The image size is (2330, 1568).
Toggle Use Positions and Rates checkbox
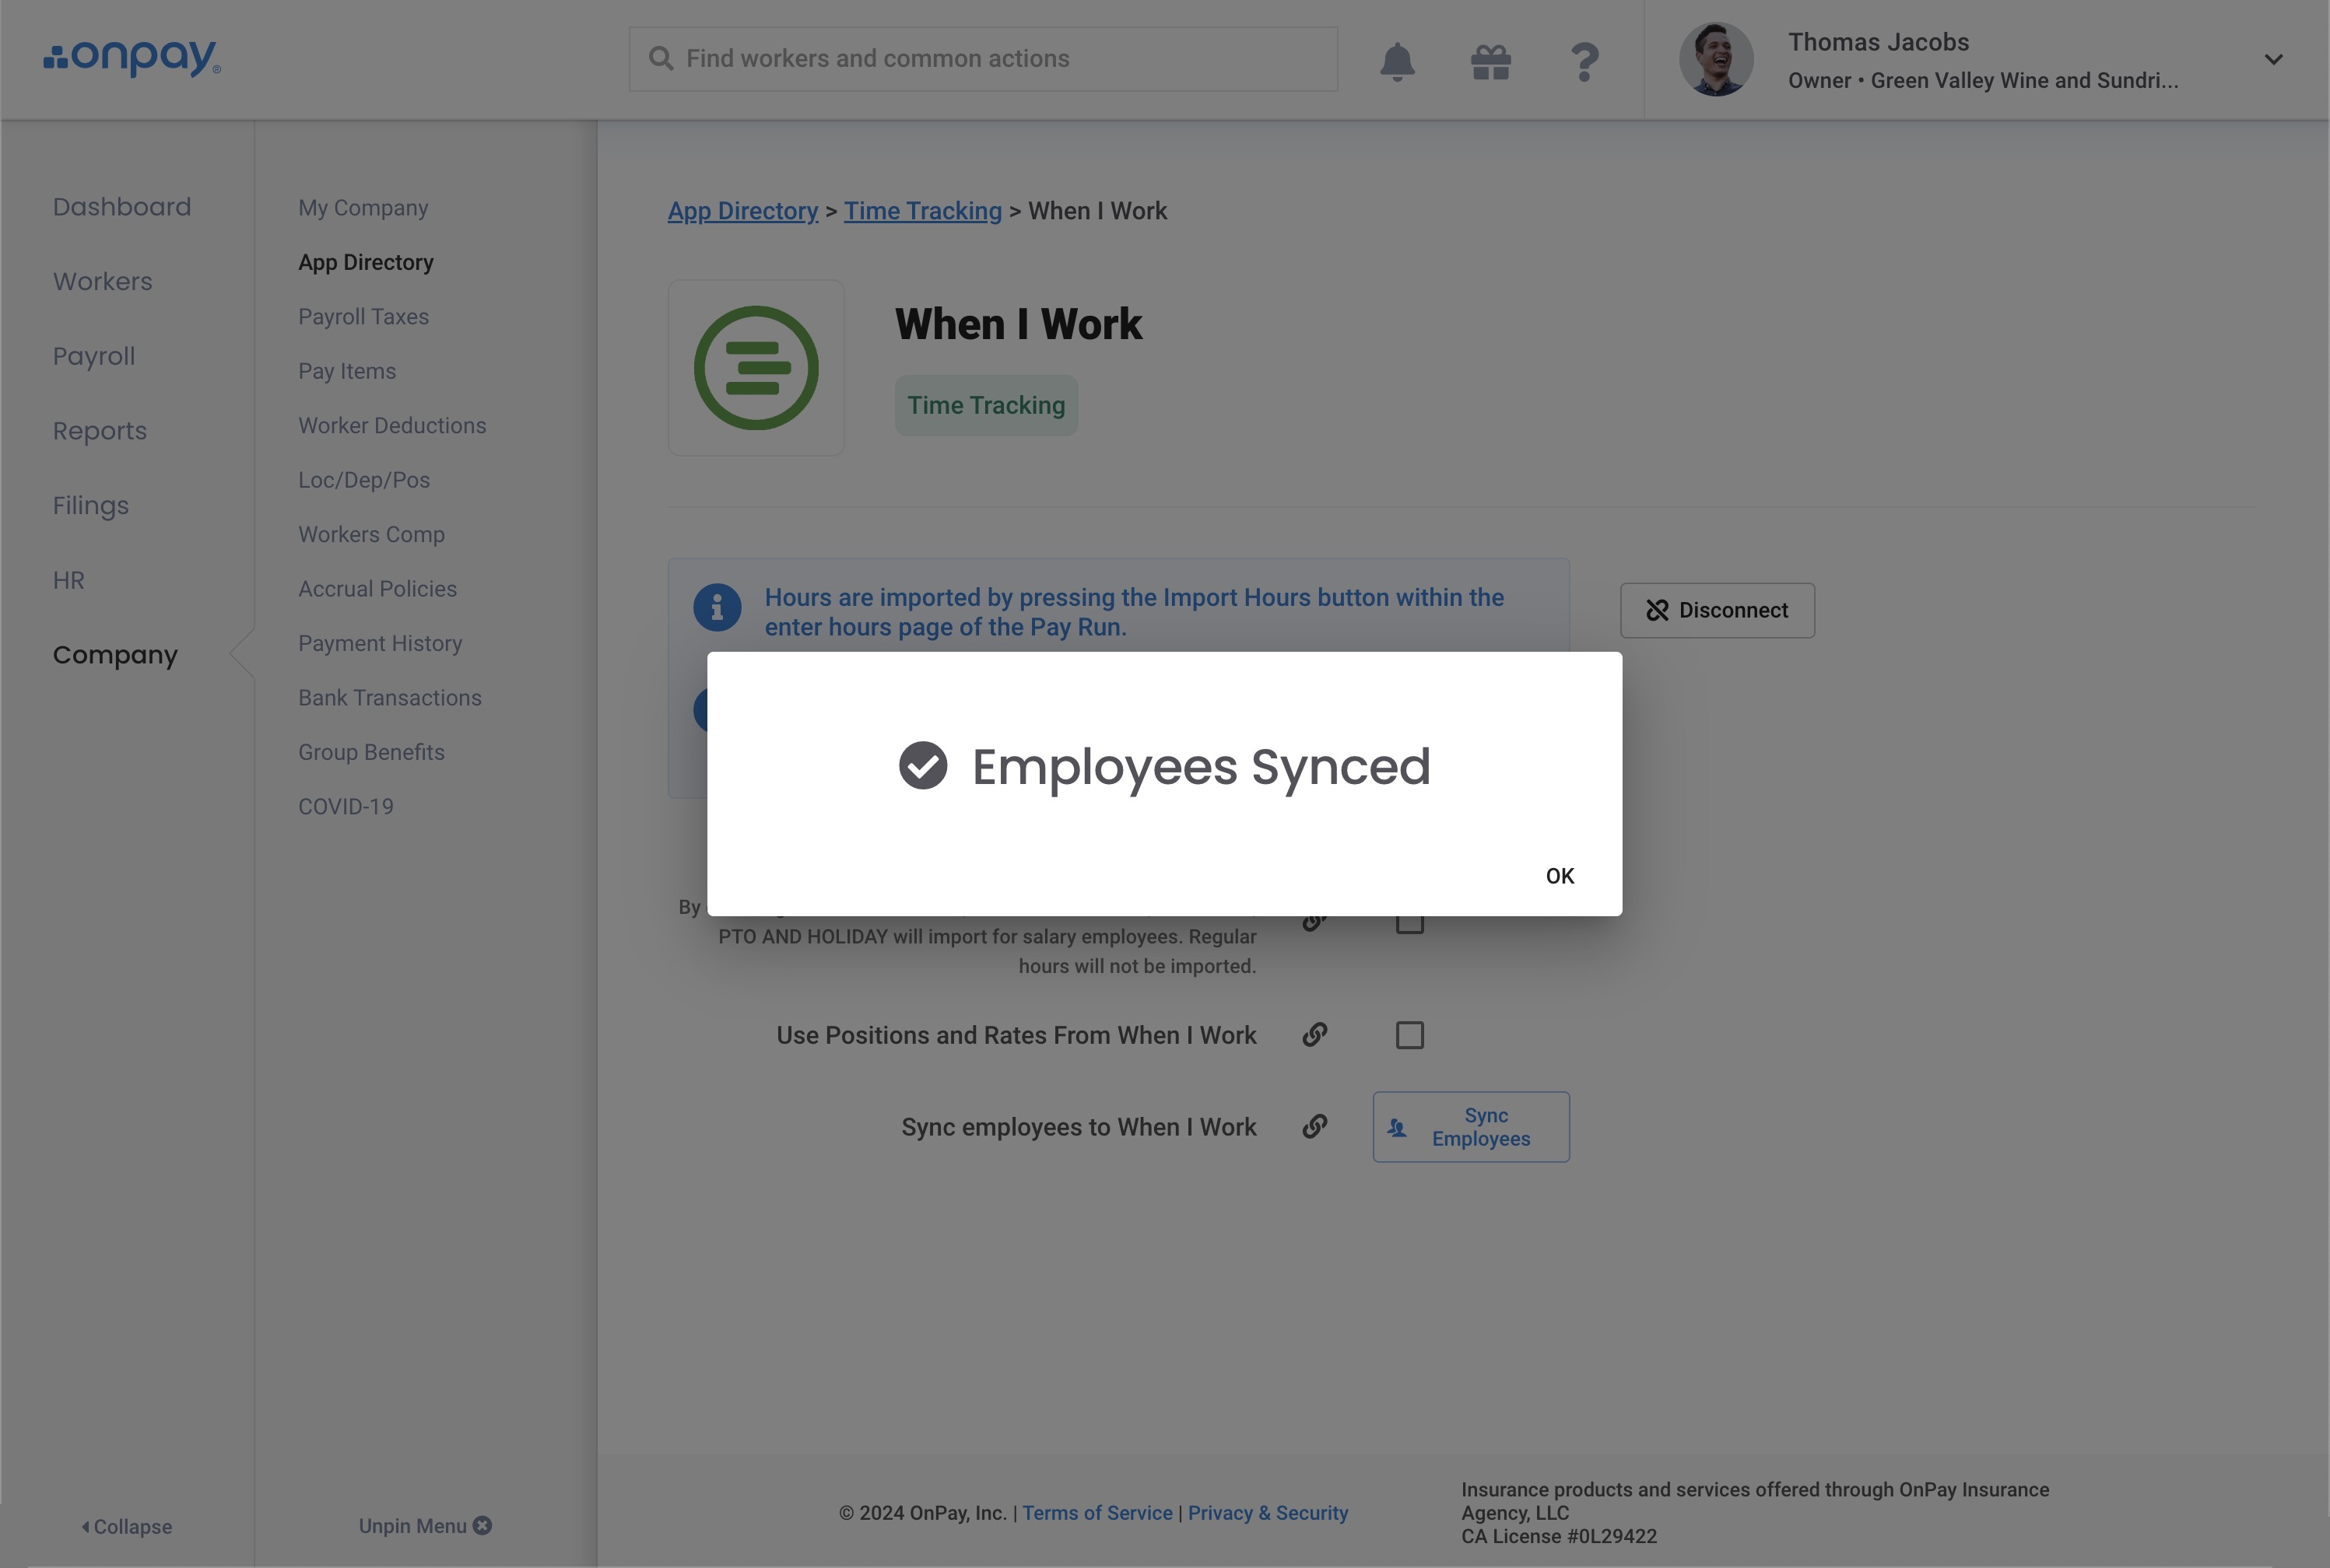1409,1035
